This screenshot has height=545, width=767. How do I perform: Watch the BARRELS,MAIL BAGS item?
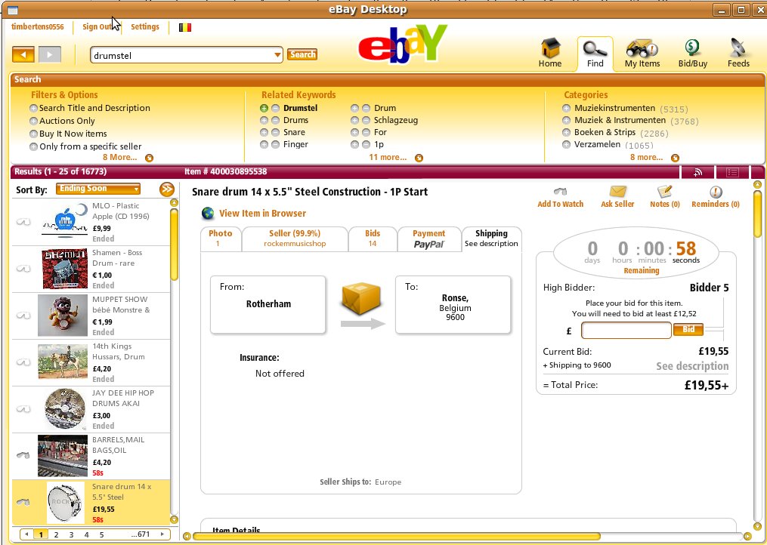tap(23, 456)
